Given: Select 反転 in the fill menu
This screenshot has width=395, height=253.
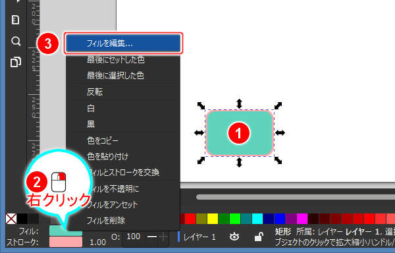Looking at the screenshot, I should coord(123,92).
